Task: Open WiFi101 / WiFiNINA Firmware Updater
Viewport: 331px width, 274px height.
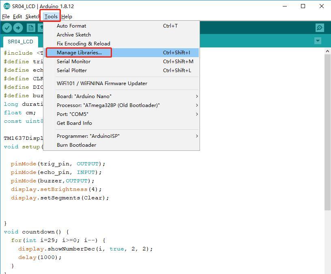Action: point(121,83)
